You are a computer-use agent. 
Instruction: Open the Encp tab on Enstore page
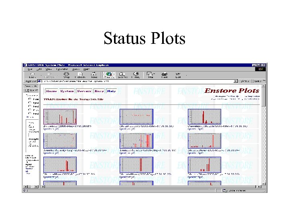click(x=99, y=91)
